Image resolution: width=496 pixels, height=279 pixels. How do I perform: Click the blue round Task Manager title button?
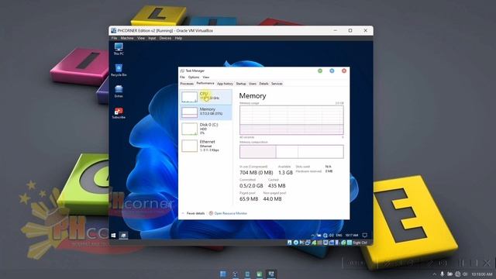coord(332,71)
